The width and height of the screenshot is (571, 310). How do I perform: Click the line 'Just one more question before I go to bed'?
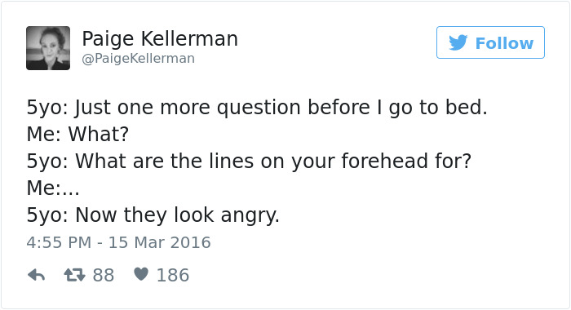281,108
